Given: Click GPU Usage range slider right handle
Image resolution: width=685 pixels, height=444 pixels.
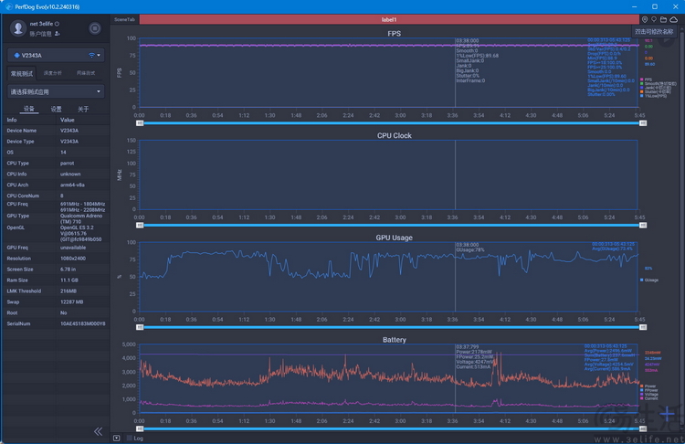Looking at the screenshot, I should pos(643,327).
